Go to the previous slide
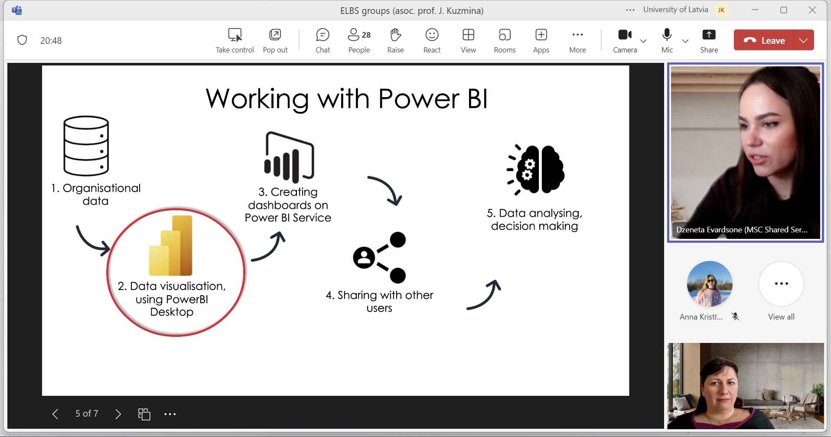Viewport: 831px width, 437px height. coord(55,414)
